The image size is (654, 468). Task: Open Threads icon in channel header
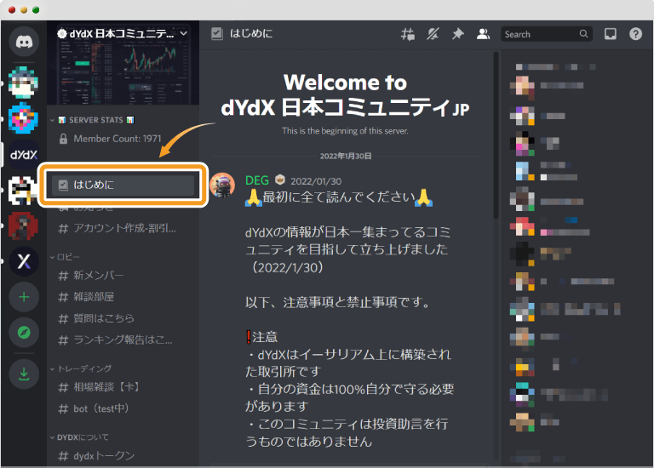coord(408,34)
